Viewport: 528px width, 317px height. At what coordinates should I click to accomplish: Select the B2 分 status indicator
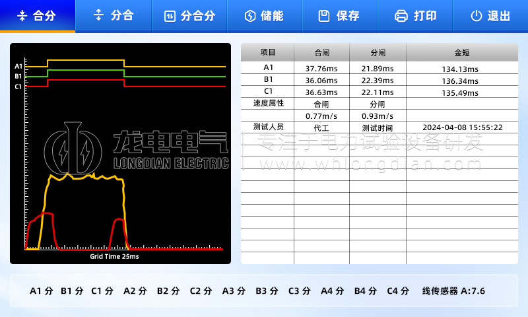(x=168, y=291)
